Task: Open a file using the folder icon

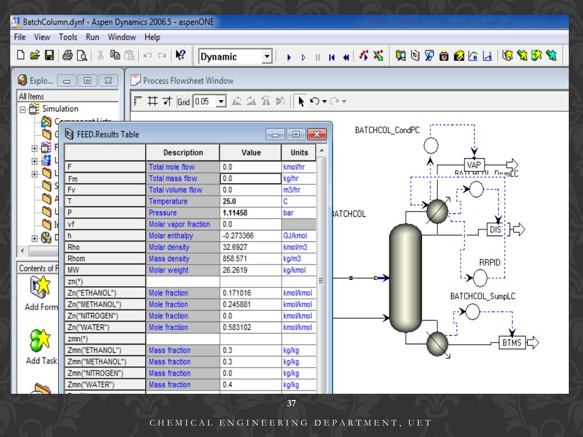Action: tap(35, 55)
